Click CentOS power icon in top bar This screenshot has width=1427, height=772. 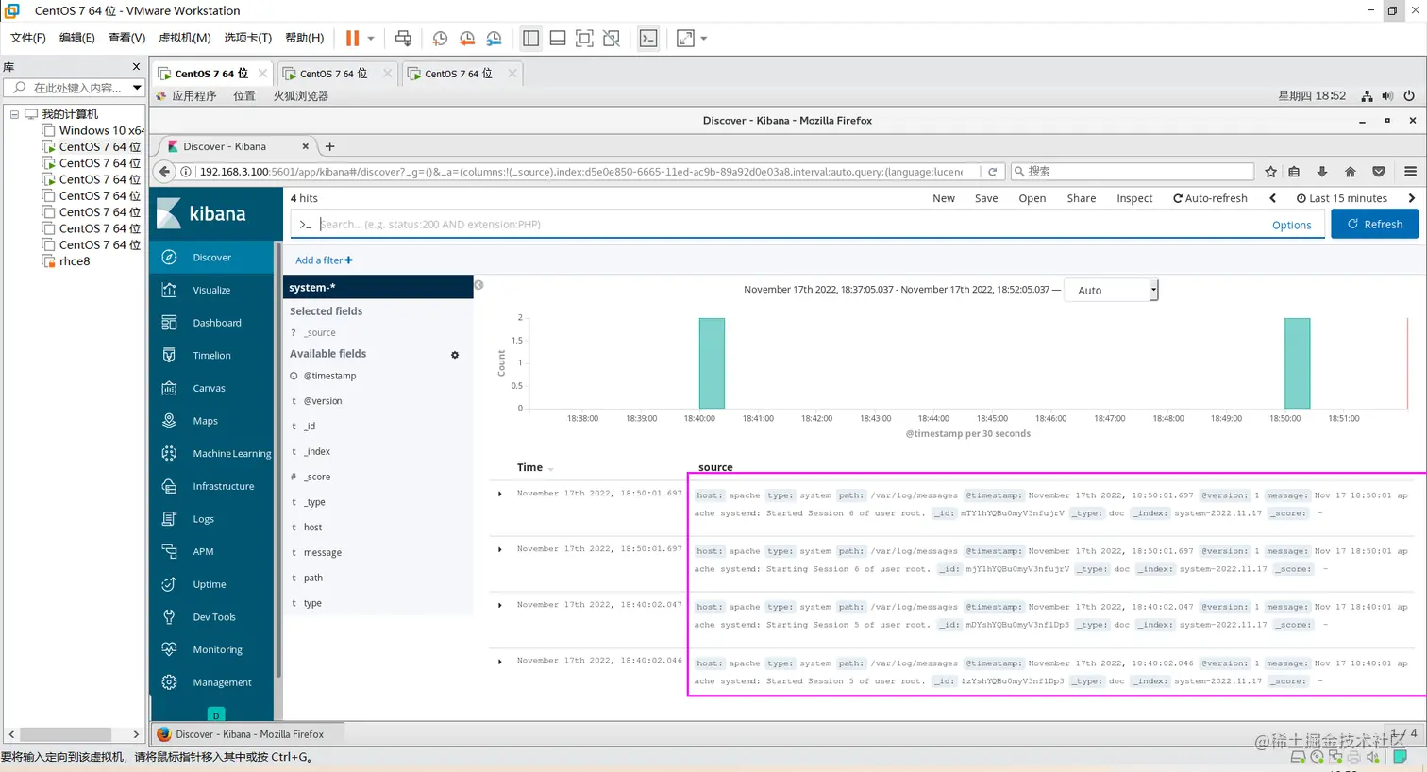click(1409, 96)
